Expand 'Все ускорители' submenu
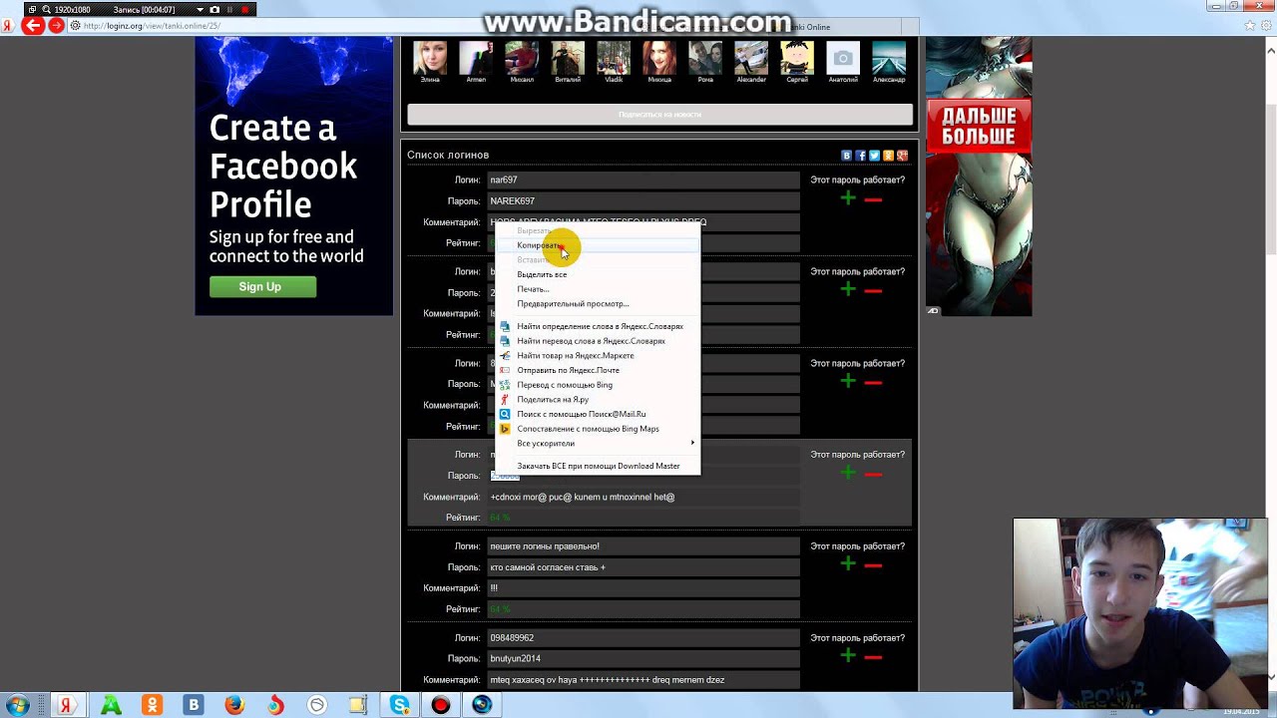Viewport: 1277px width, 718px height. (x=599, y=443)
